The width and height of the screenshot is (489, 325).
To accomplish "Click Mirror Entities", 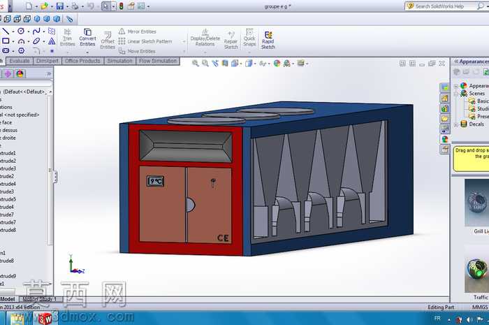I will (x=137, y=31).
